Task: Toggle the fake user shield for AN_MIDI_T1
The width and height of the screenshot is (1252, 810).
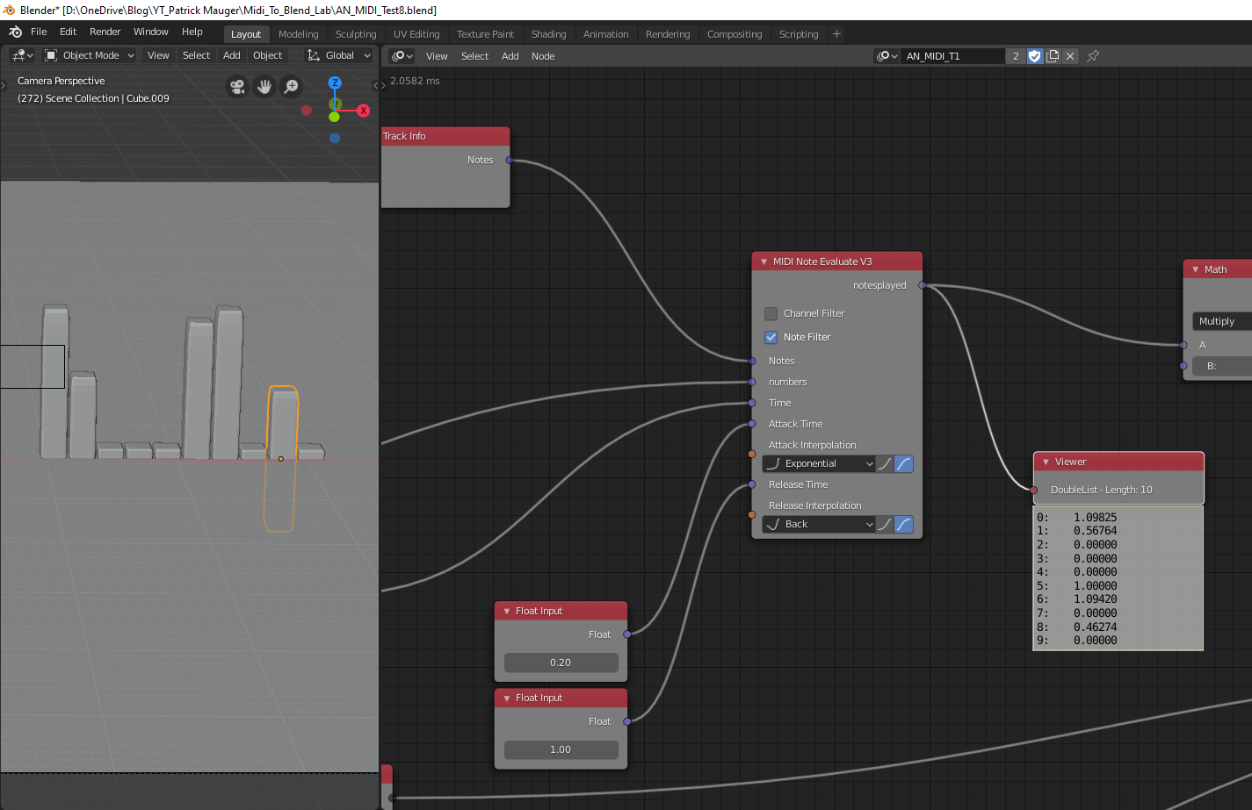Action: coord(1033,55)
